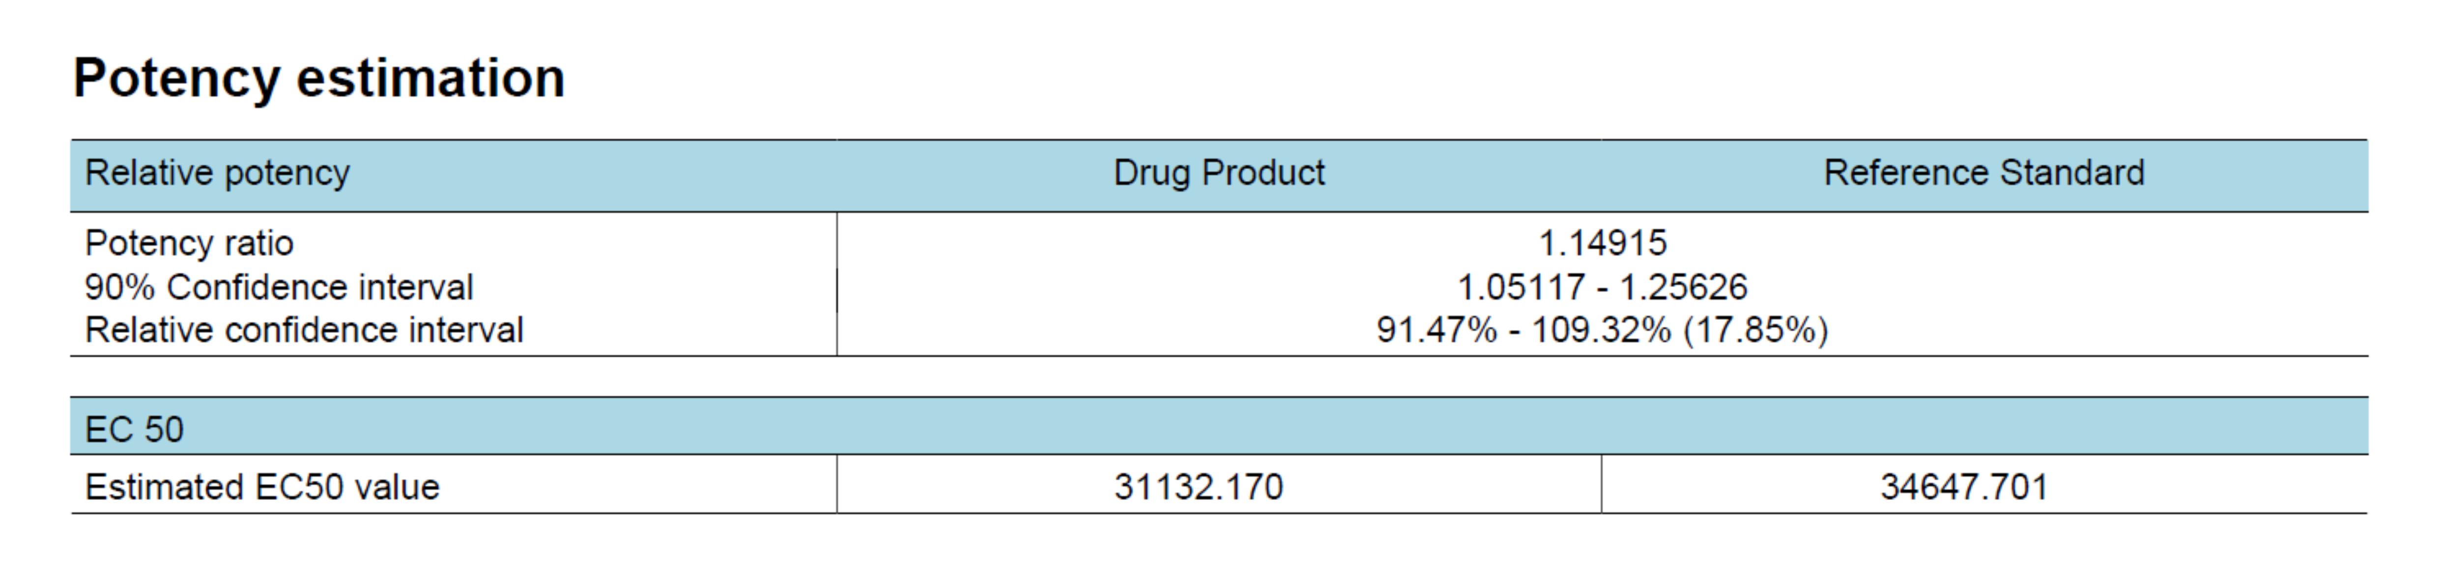Select the (17.85%) interval width value
Viewport: 2442px width, 585px height.
1755,330
